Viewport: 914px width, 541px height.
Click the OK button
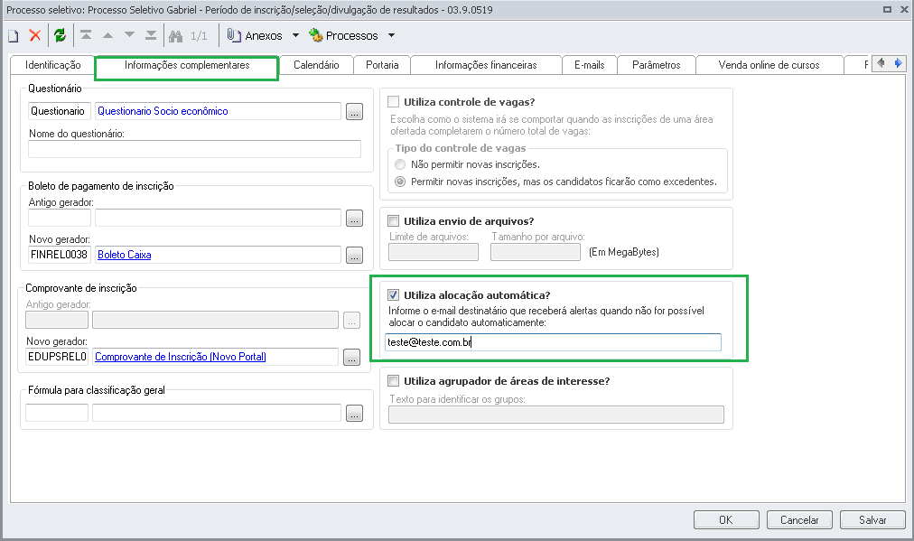pos(726,520)
